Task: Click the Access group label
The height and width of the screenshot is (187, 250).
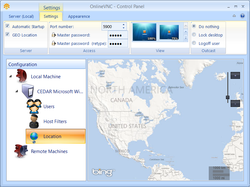Action: [89, 50]
